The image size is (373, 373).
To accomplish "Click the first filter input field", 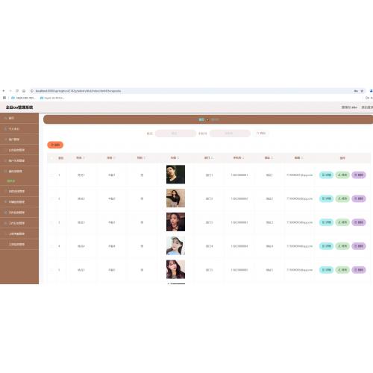I will pos(175,134).
